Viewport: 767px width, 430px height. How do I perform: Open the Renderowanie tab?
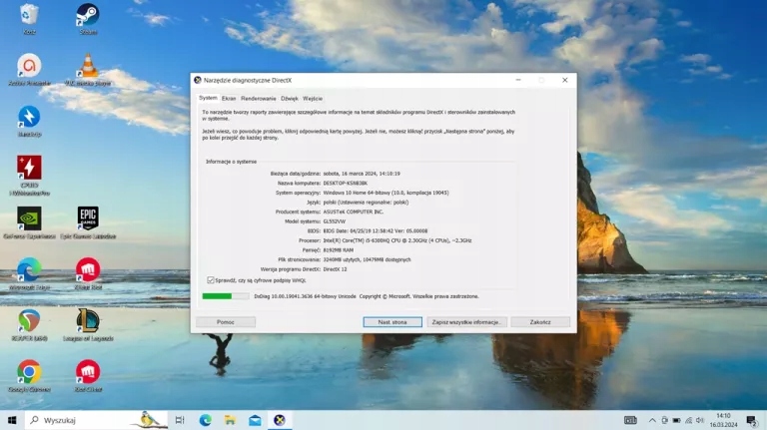pos(259,99)
